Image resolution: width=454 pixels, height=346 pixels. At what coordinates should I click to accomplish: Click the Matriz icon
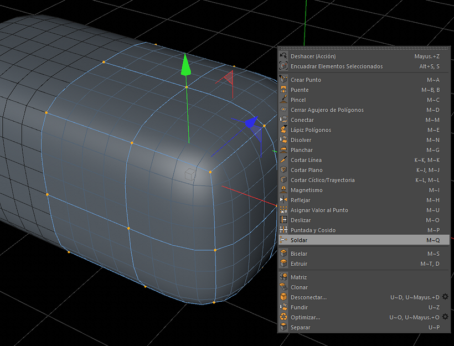click(283, 277)
